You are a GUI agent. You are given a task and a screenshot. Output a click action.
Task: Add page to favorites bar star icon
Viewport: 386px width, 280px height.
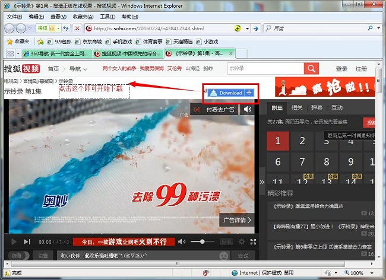coord(40,42)
